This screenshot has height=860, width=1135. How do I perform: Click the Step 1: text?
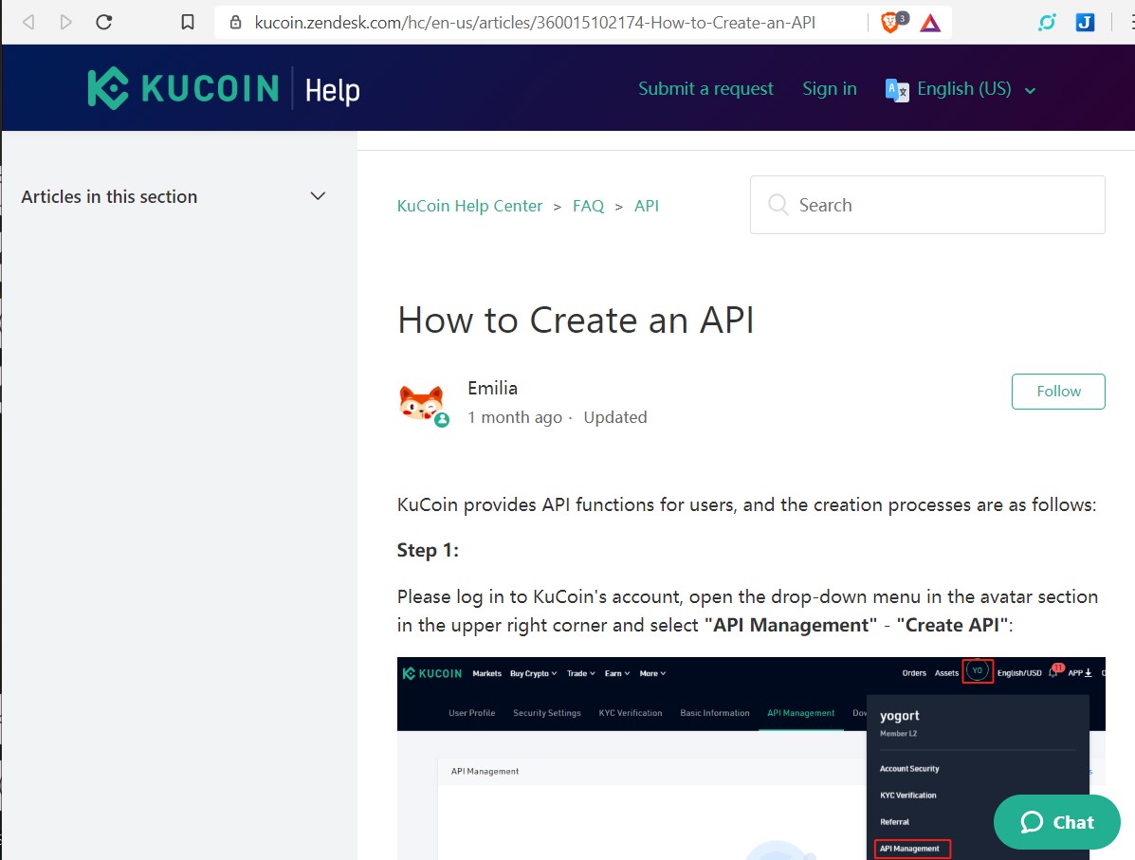click(x=428, y=550)
